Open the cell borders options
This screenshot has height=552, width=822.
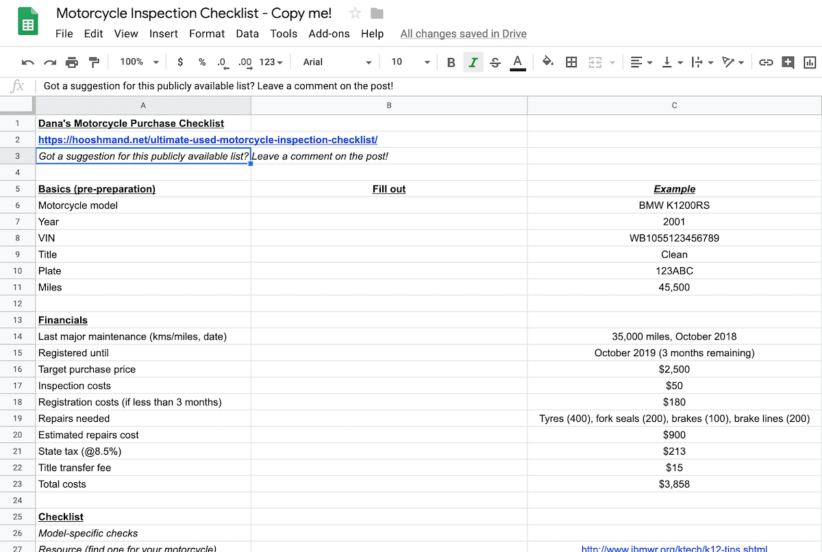[571, 62]
